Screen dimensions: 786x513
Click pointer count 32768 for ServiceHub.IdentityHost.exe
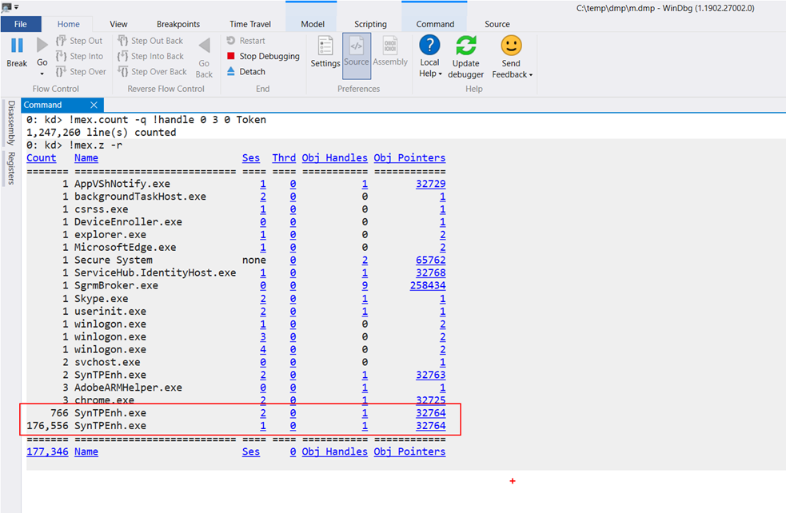(431, 272)
